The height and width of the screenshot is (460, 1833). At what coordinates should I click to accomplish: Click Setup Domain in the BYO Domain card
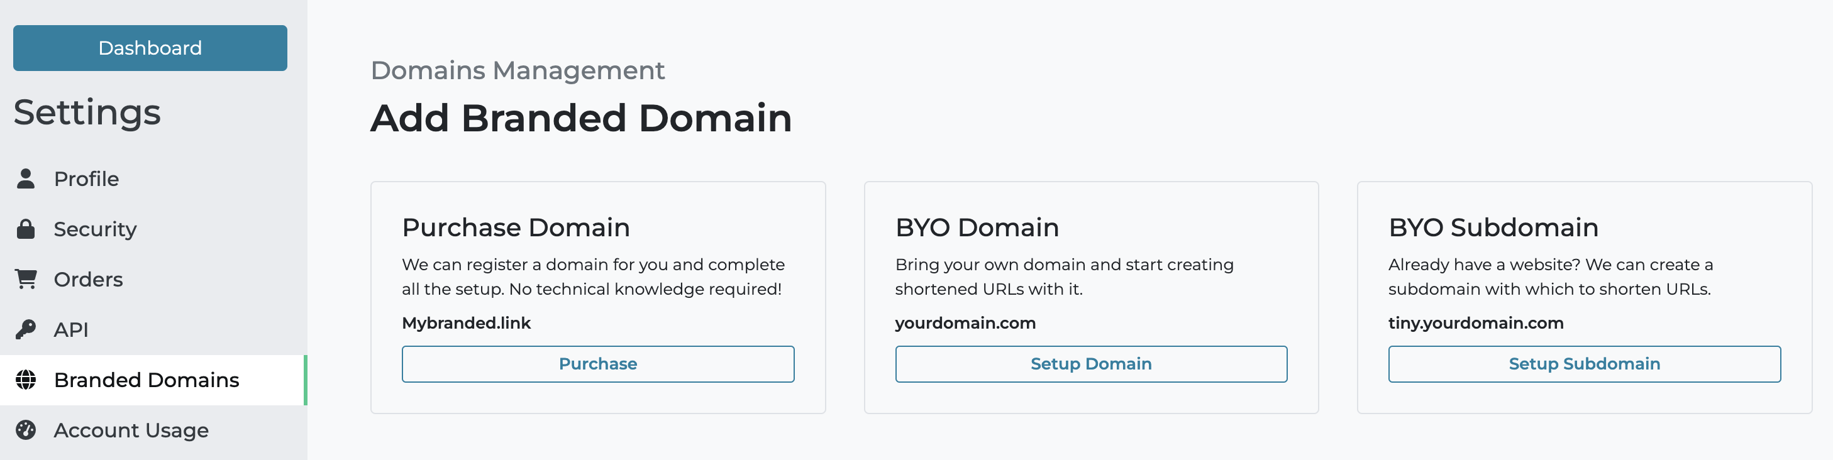click(x=1091, y=363)
